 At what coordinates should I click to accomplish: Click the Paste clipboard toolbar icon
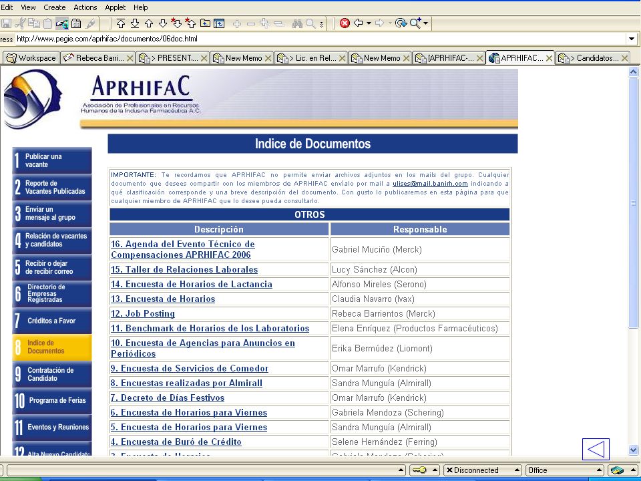click(x=48, y=24)
